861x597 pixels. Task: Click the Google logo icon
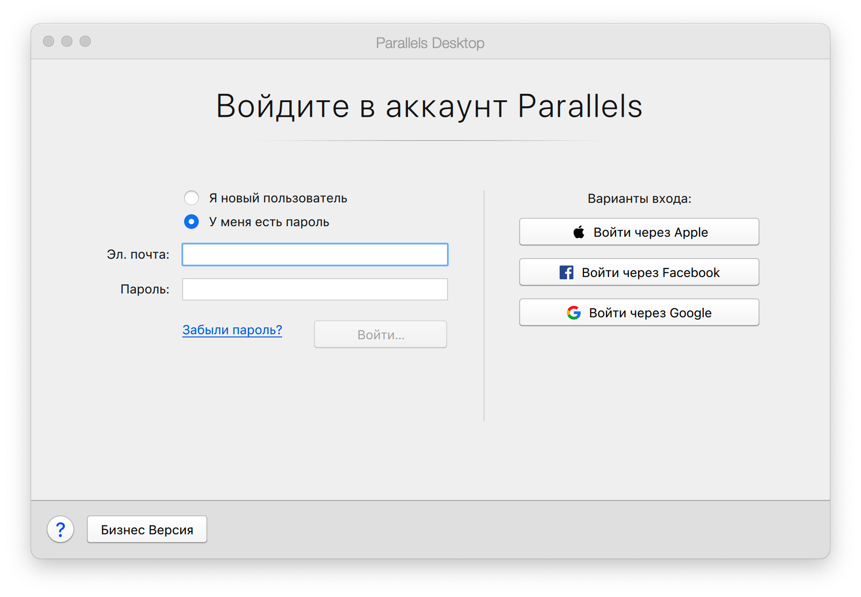click(574, 313)
